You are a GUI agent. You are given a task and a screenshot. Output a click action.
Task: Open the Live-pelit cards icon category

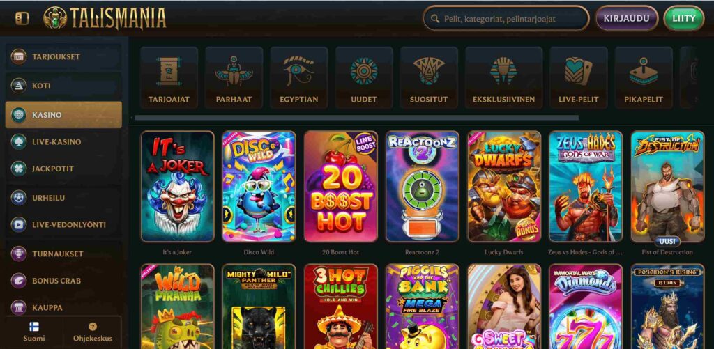click(579, 78)
